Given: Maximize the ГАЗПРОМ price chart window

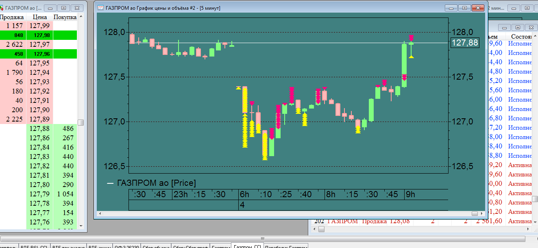Looking at the screenshot, I should coord(464,8).
